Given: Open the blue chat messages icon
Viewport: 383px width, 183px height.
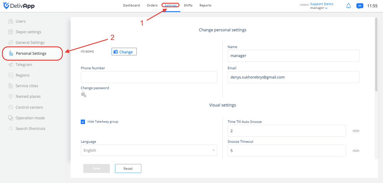Looking at the screenshot, I should coord(360,6).
